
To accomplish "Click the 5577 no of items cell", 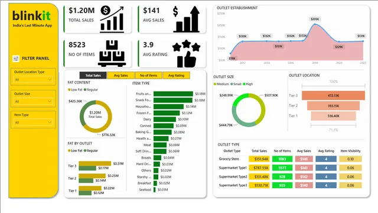I will (x=282, y=168).
